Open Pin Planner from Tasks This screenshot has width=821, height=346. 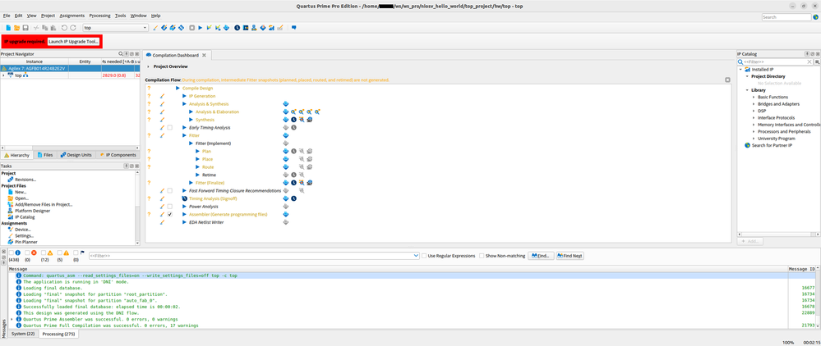[x=26, y=242]
